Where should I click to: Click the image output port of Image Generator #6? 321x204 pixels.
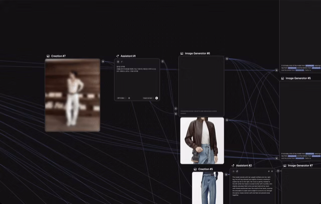coord(227,59)
